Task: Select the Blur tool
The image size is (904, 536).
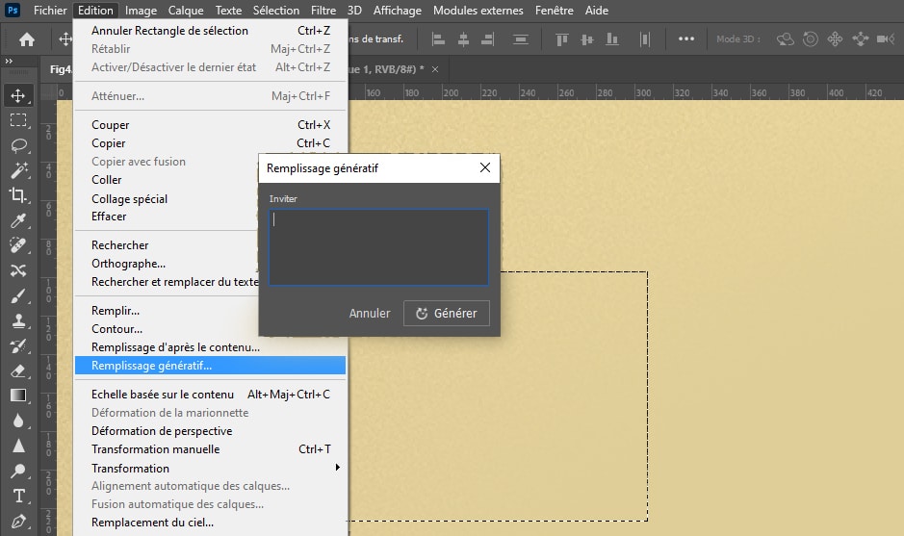Action: pyautogui.click(x=18, y=421)
